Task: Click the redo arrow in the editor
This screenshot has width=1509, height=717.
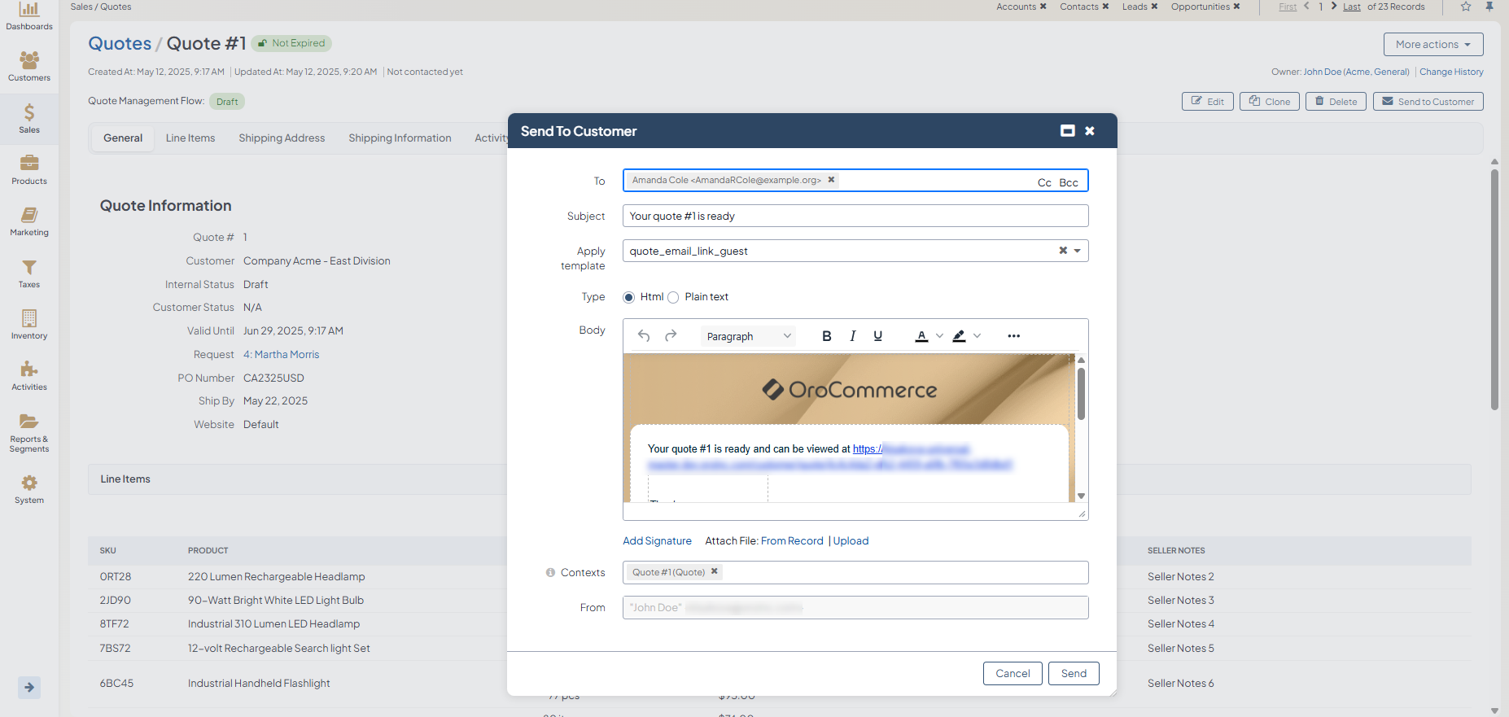Action: coord(671,336)
